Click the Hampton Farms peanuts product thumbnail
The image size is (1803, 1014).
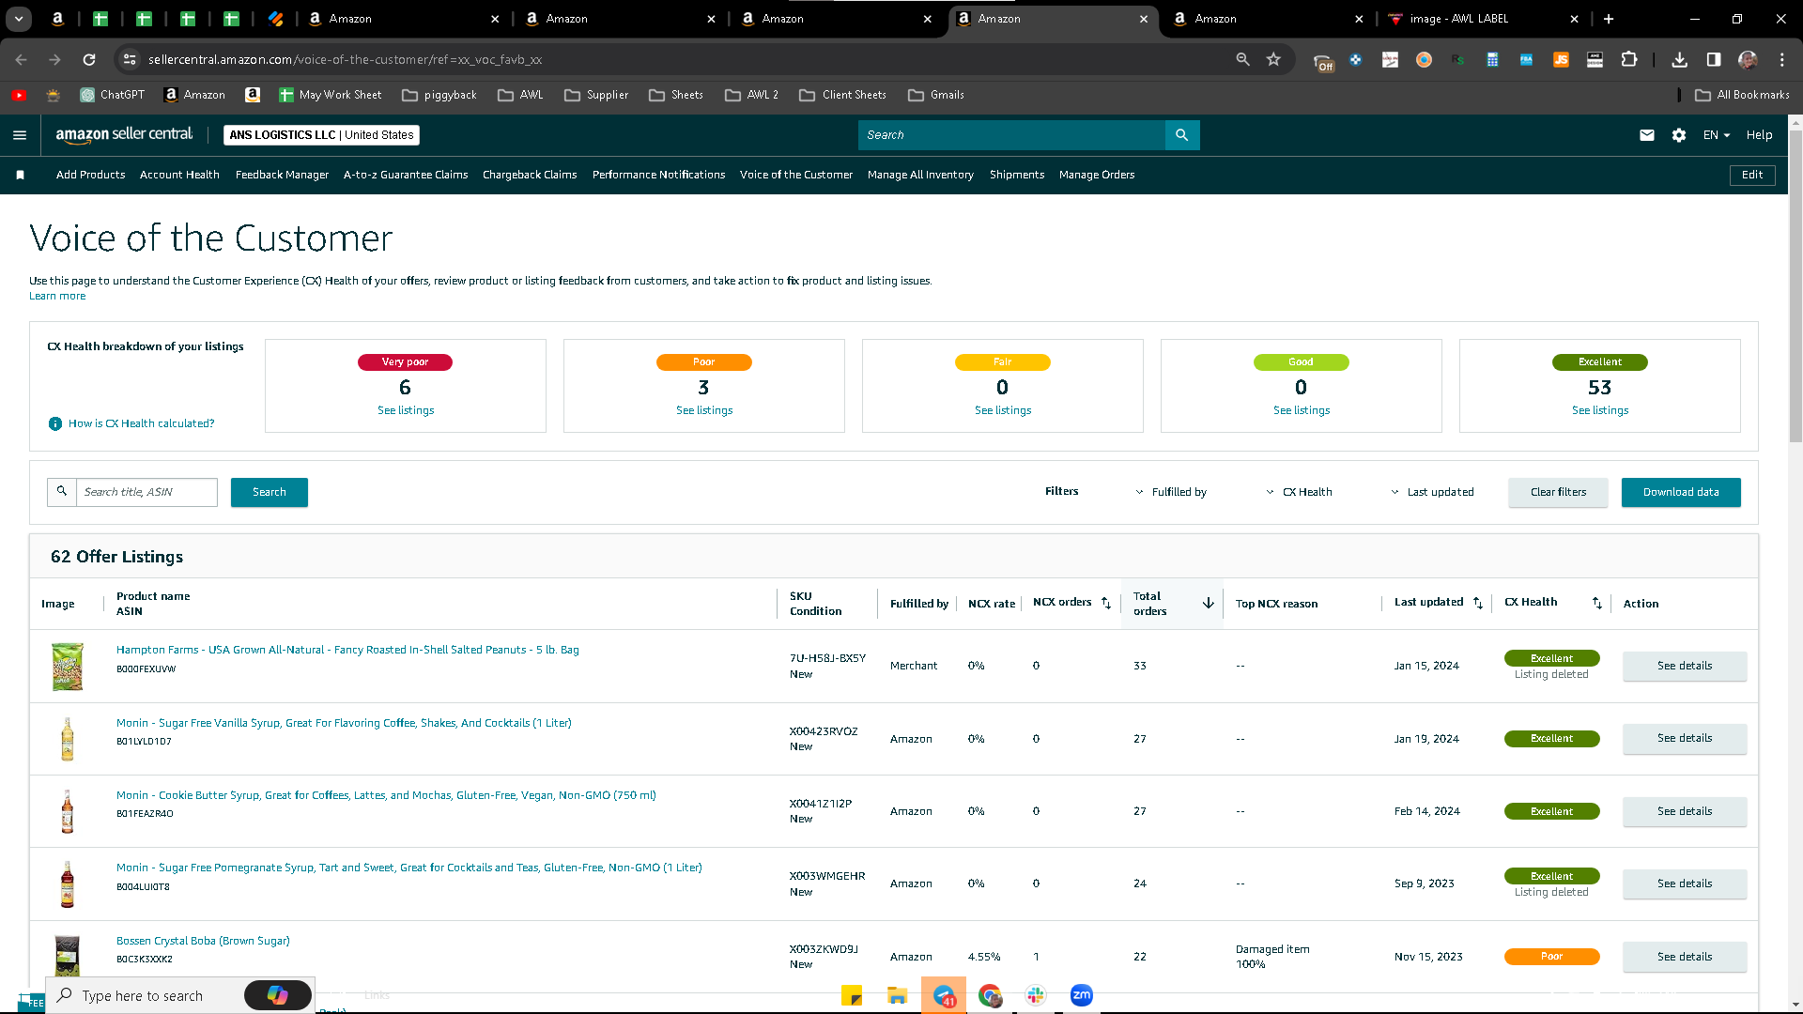68,666
